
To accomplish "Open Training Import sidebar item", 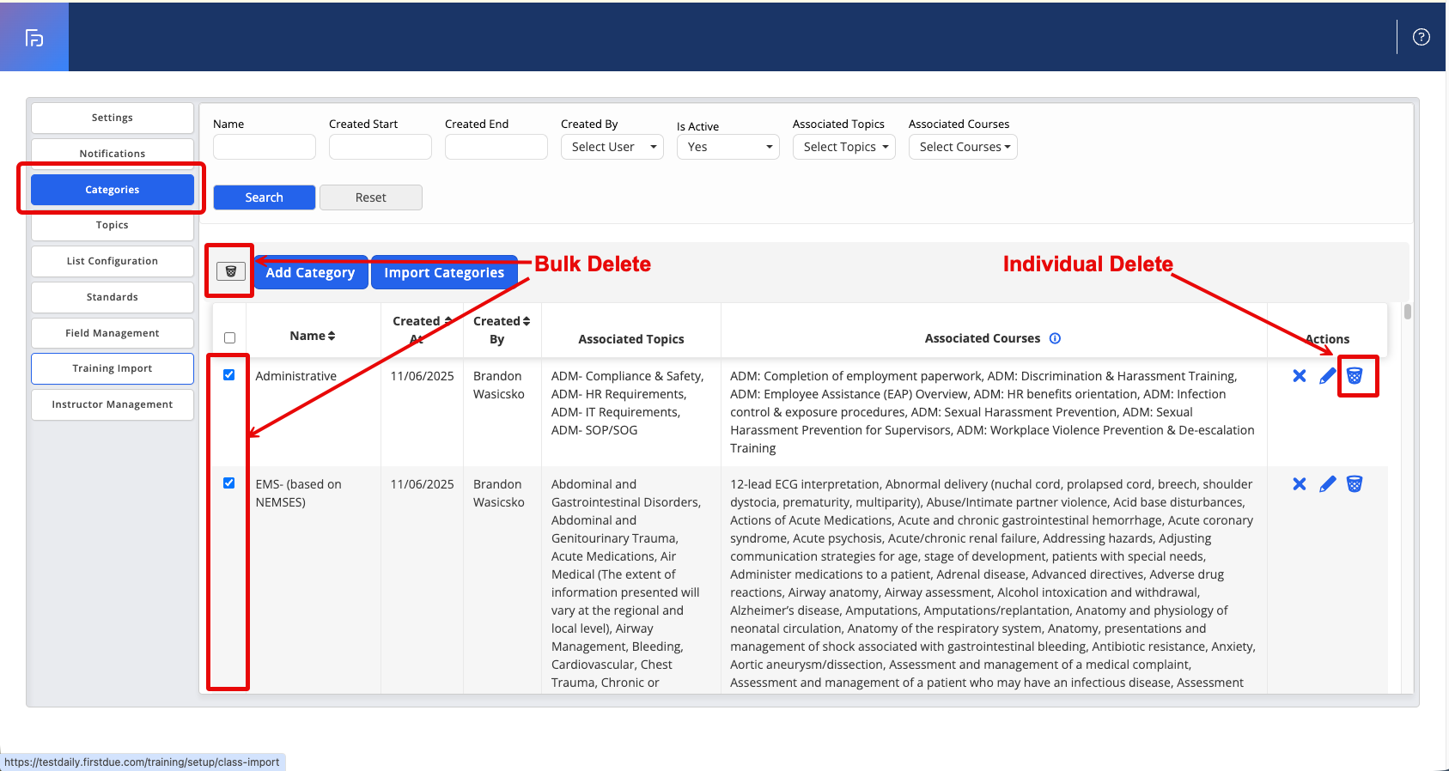I will [x=113, y=368].
